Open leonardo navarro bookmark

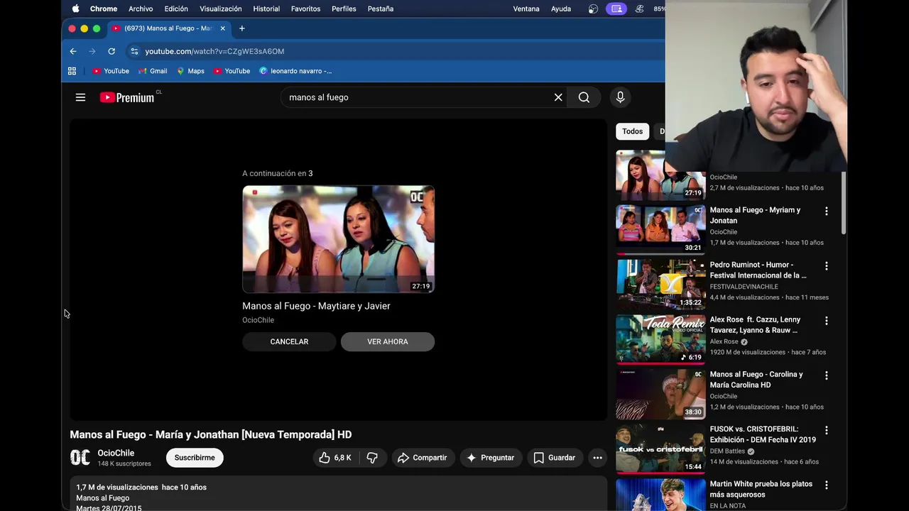click(x=295, y=71)
